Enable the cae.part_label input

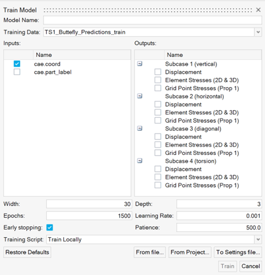point(17,72)
